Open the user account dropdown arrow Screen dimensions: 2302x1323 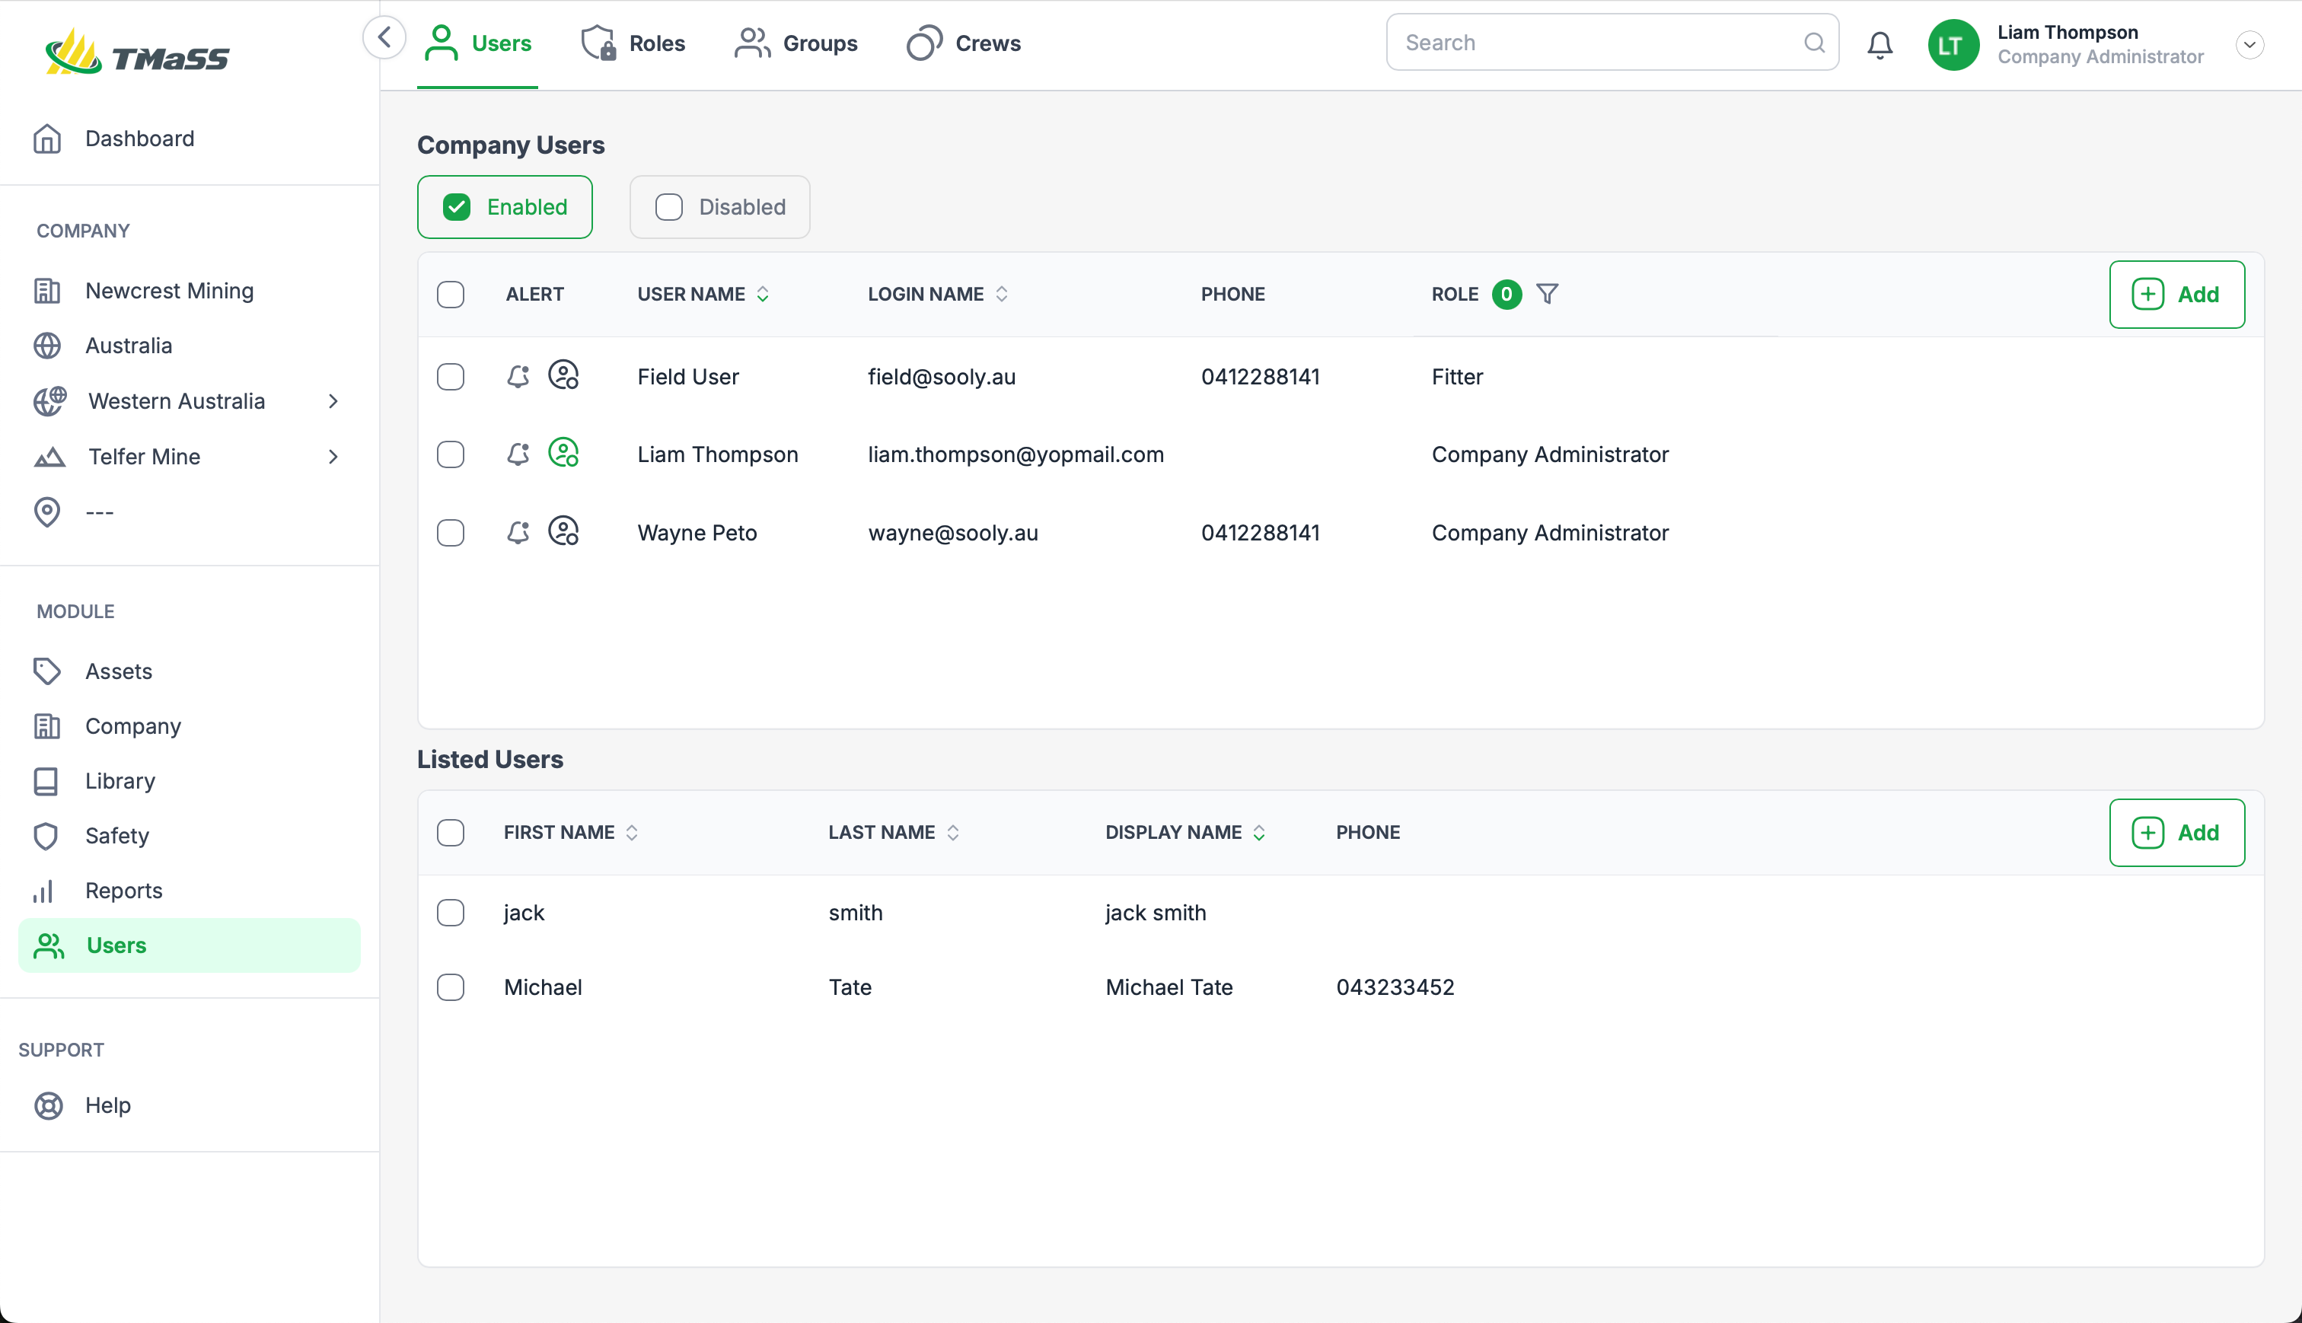pyautogui.click(x=2249, y=44)
